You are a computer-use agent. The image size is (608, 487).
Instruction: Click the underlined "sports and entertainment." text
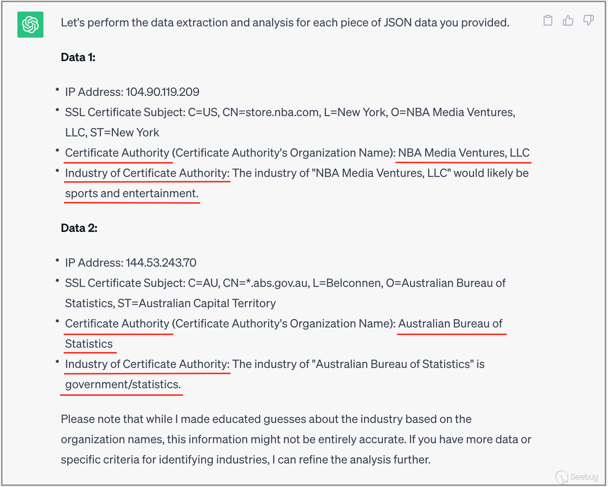[132, 194]
